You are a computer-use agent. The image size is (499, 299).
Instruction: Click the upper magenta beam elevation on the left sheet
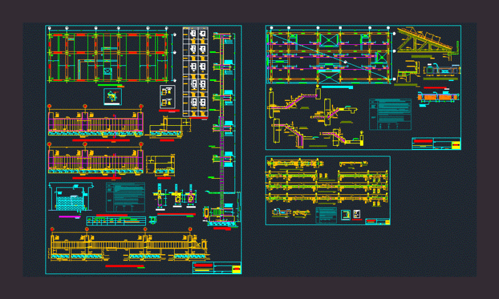tap(95, 120)
